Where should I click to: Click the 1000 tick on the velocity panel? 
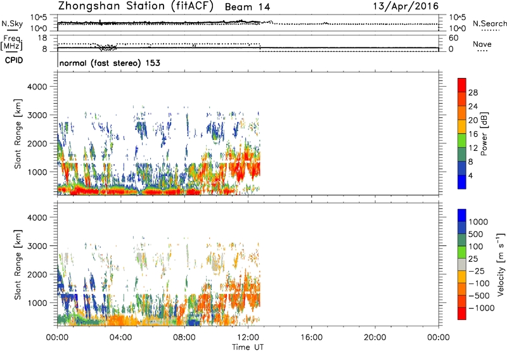click(x=37, y=303)
